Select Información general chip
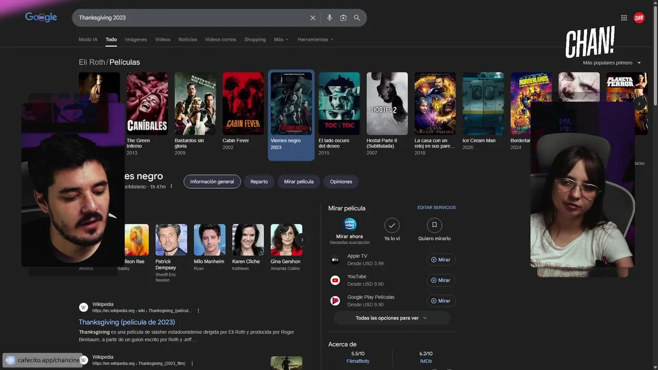This screenshot has width=658, height=370. [x=212, y=181]
